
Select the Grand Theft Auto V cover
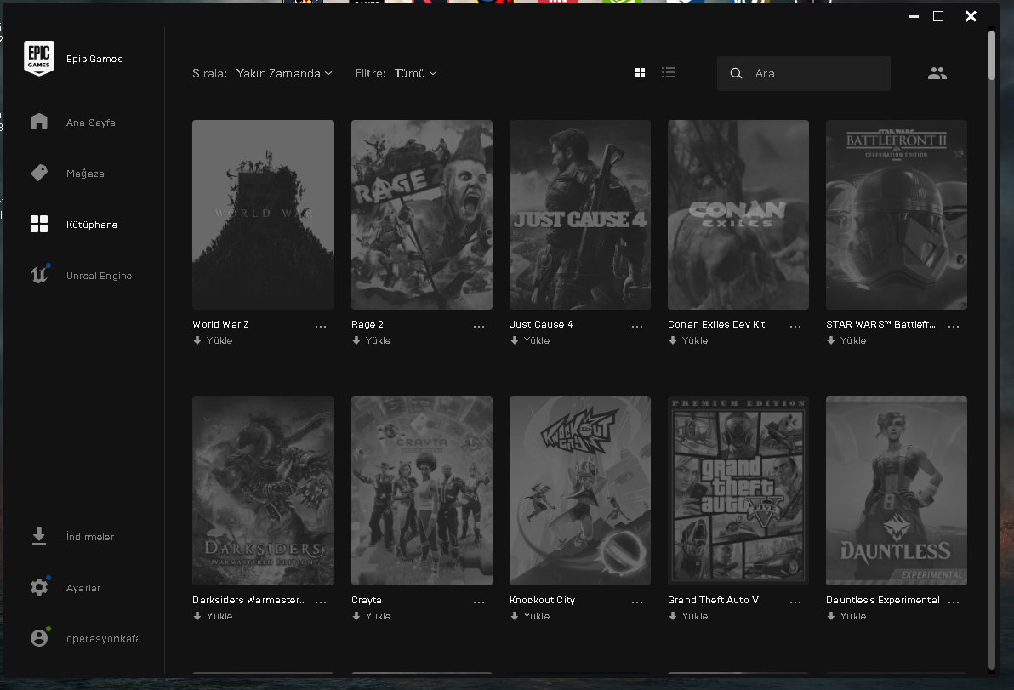coord(738,491)
